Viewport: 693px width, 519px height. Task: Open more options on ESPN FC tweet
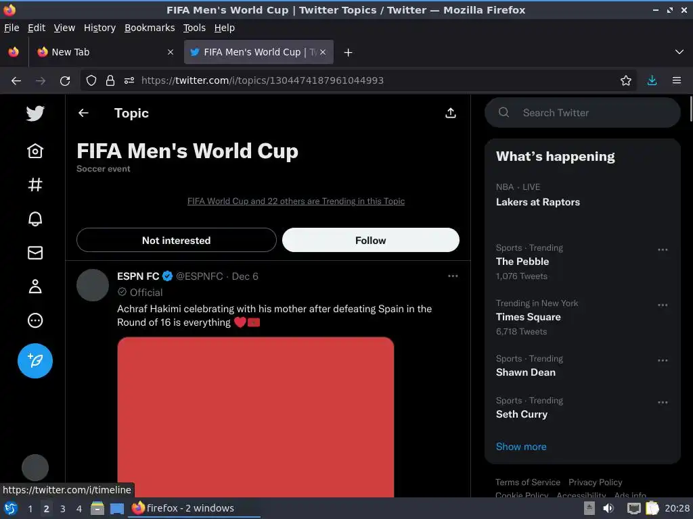pyautogui.click(x=453, y=276)
